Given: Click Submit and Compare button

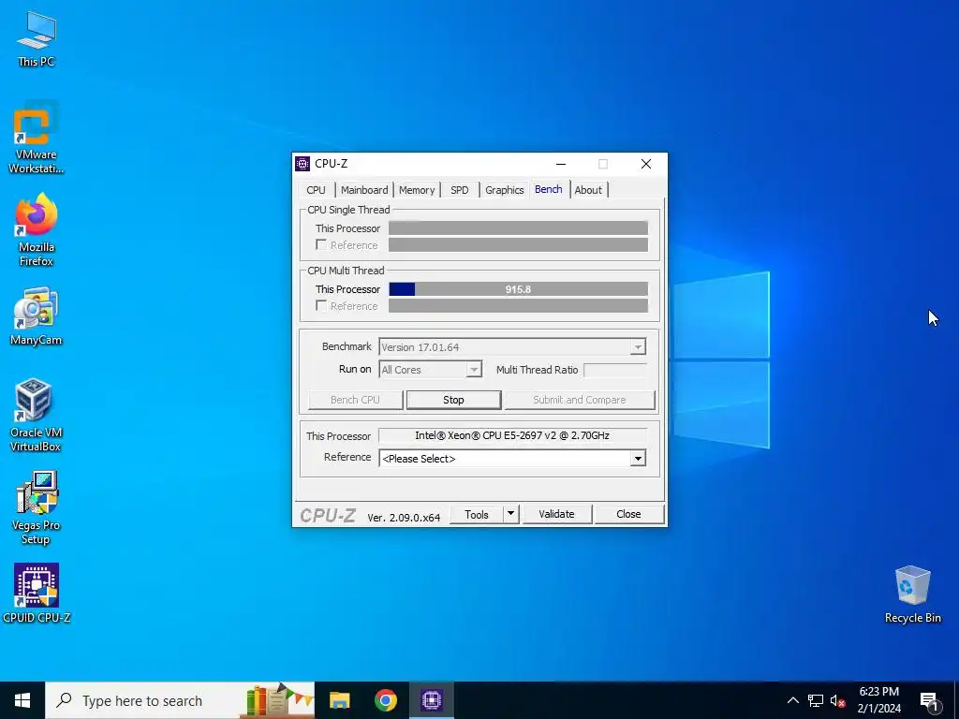Looking at the screenshot, I should click(579, 400).
